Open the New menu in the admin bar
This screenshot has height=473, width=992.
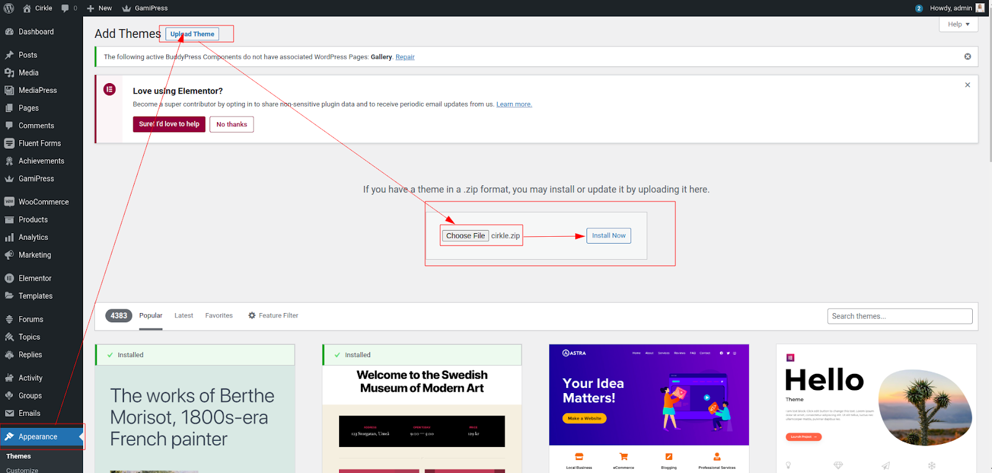[x=99, y=8]
